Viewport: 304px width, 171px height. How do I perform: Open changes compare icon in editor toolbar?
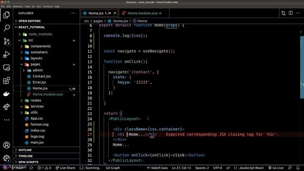[284, 13]
